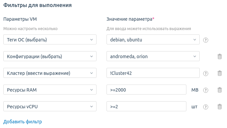The width and height of the screenshot is (227, 128).
Task: Click the Добавить фильтр link
Action: (x=23, y=122)
